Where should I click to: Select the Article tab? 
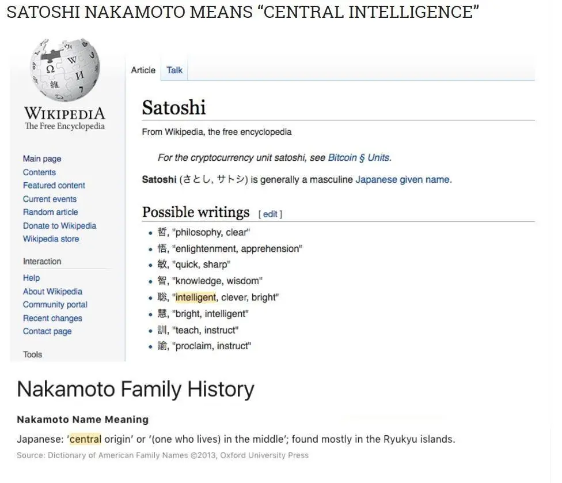[x=143, y=70]
